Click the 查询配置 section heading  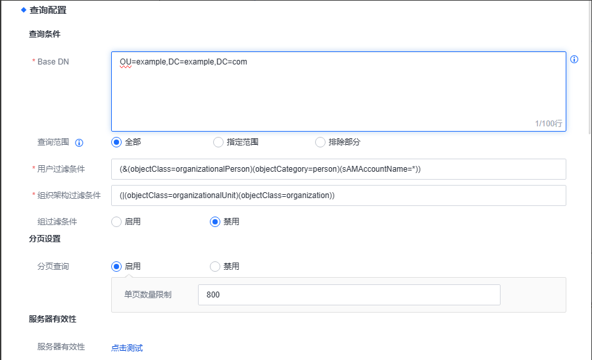[48, 10]
